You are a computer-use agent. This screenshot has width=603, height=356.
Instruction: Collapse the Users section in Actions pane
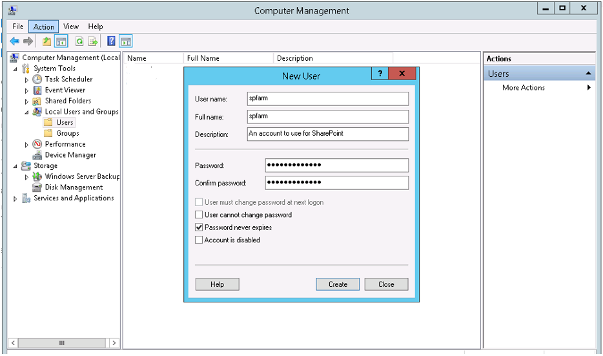pos(588,73)
